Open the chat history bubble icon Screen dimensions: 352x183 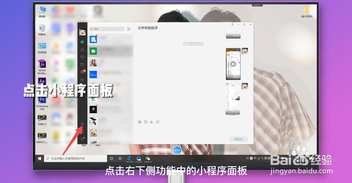[158, 122]
